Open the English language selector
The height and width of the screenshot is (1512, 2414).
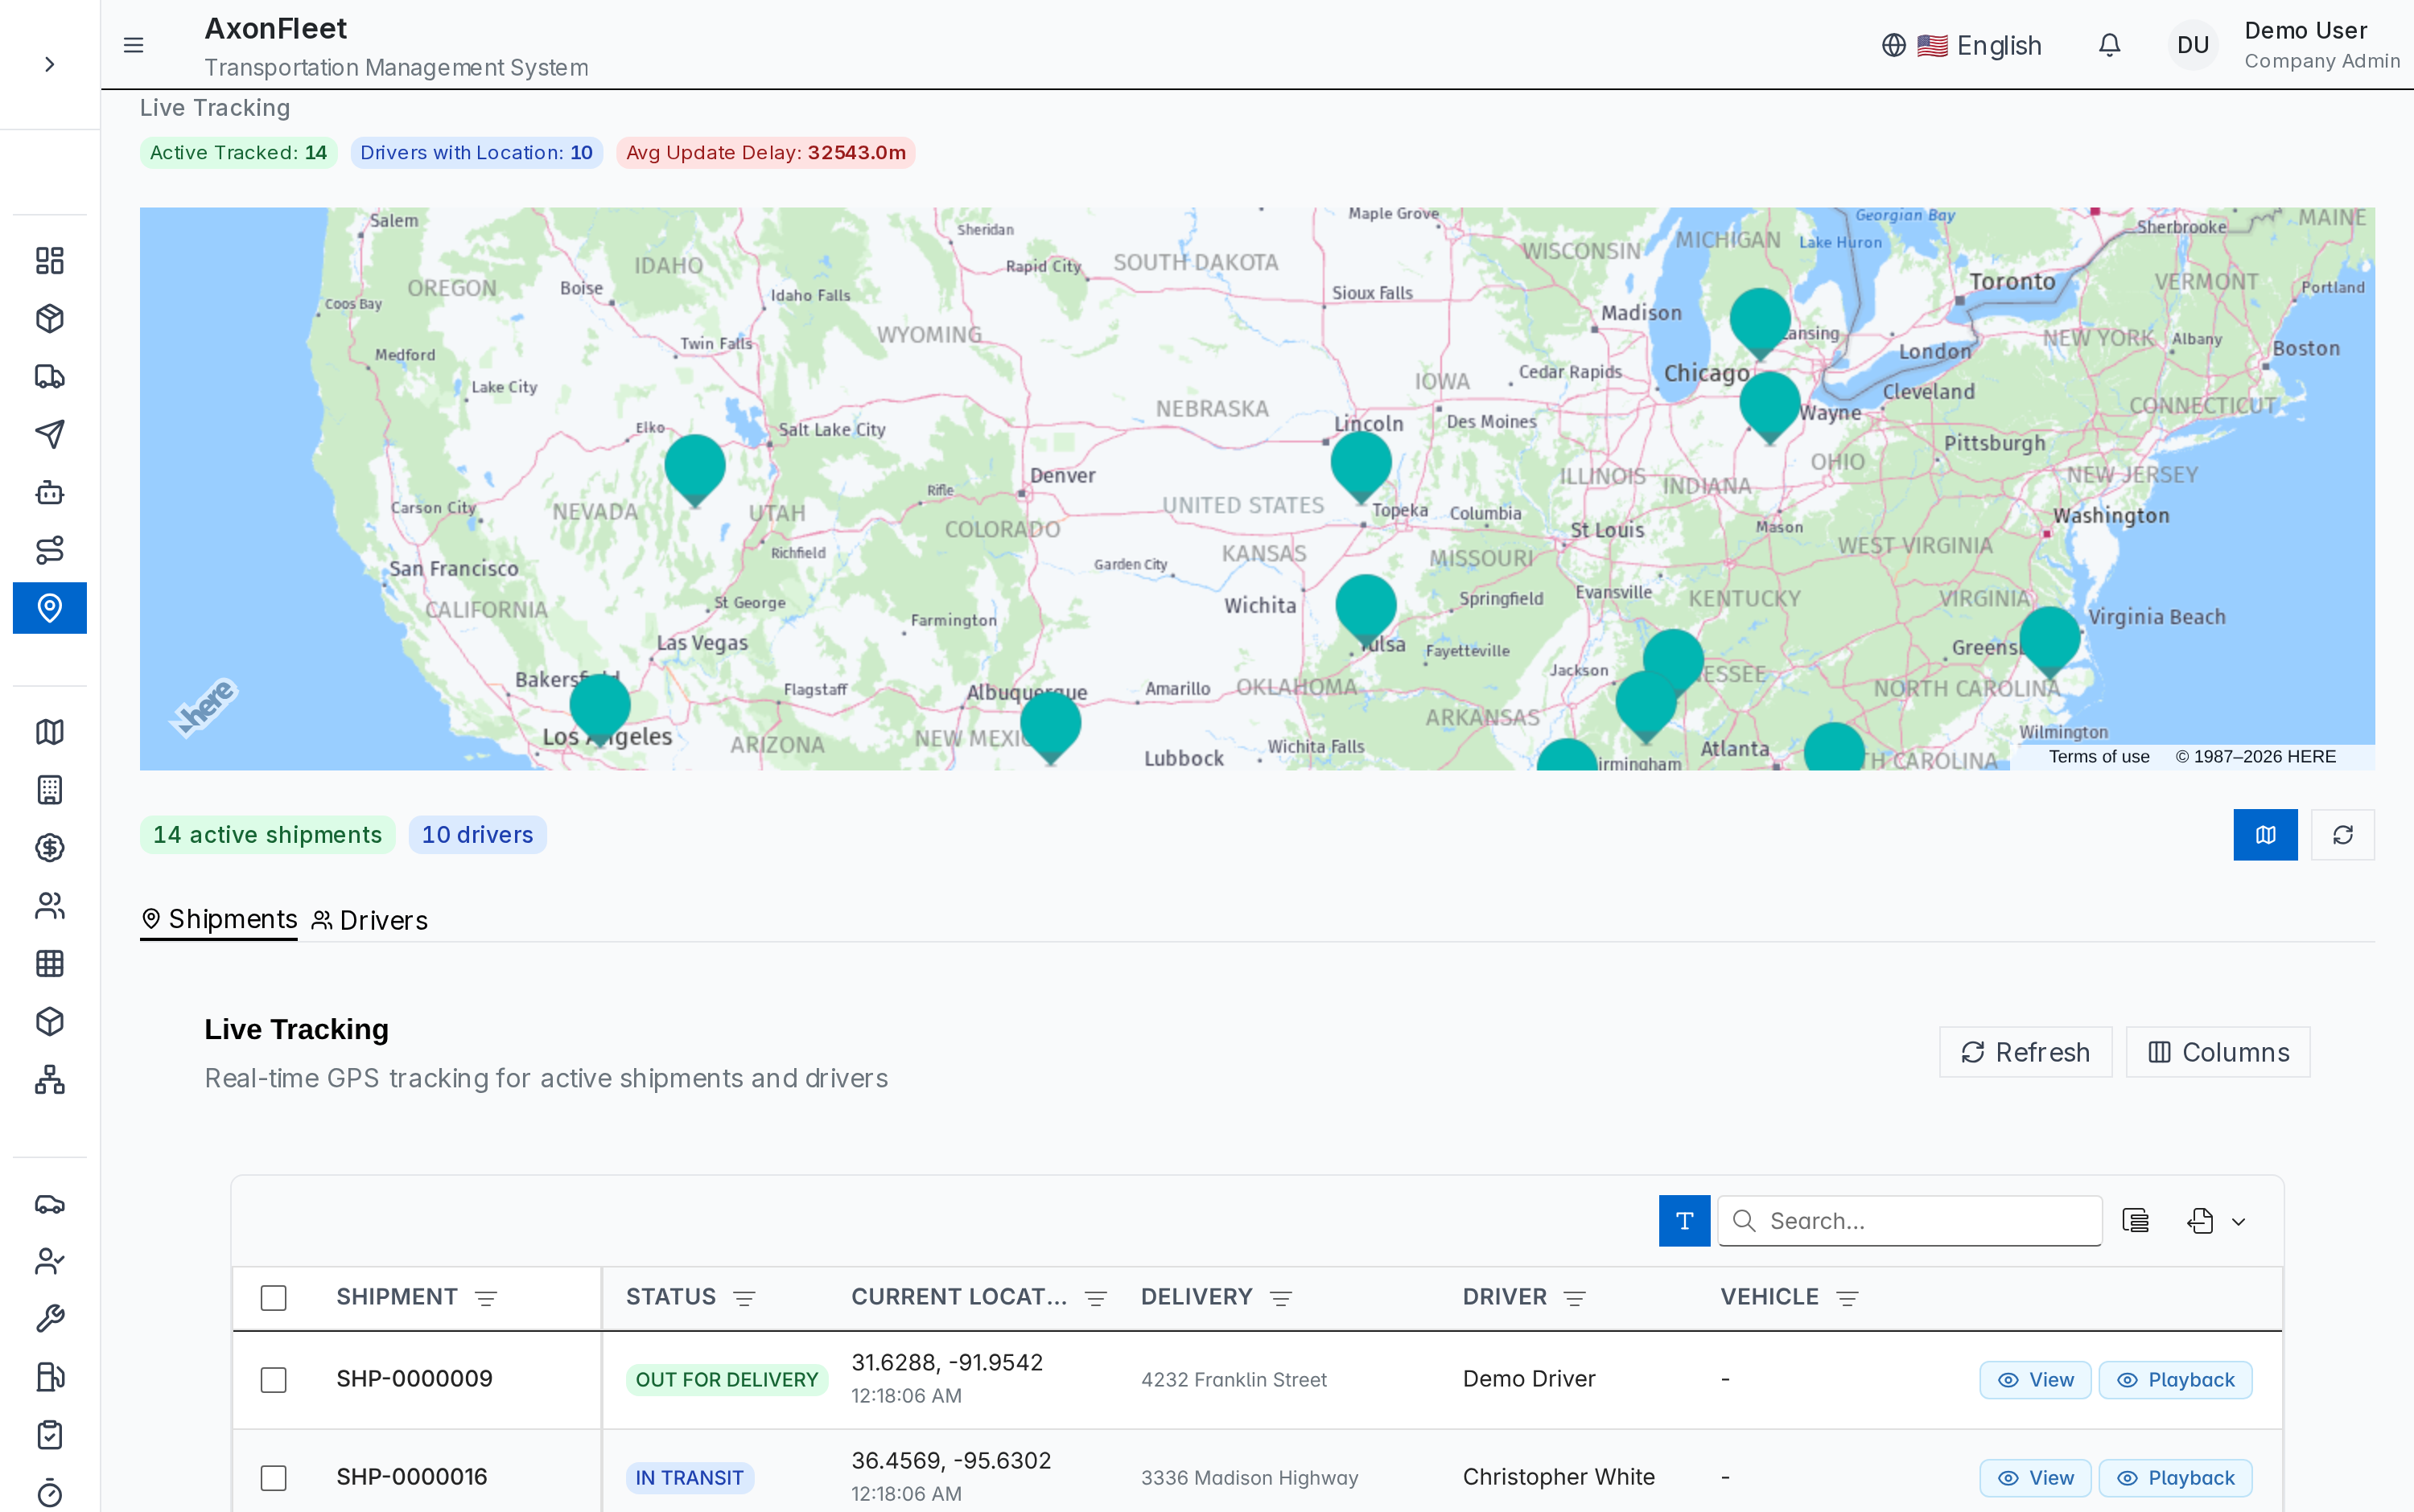tap(1962, 45)
